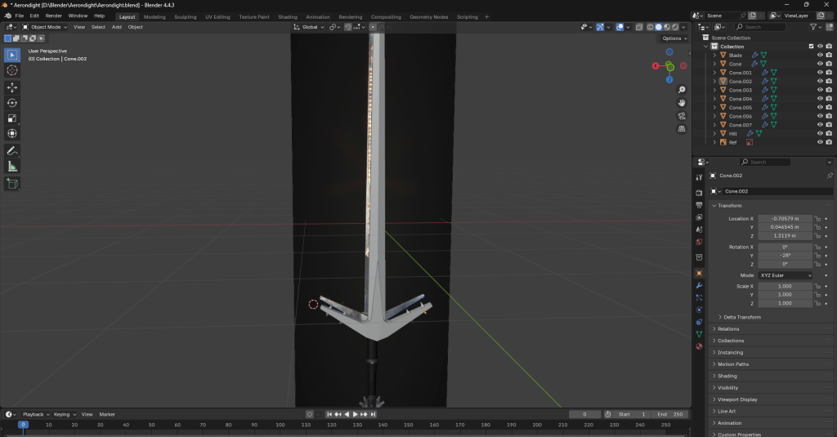Click the zoom magnifier viewport icon
Image resolution: width=837 pixels, height=437 pixels.
tap(682, 89)
